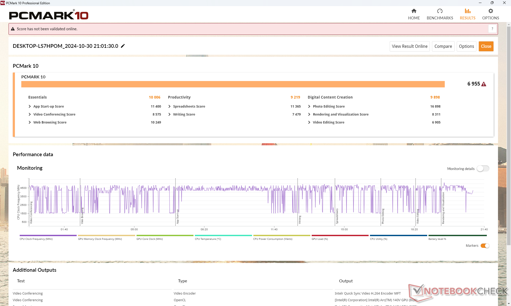Turn off the Markers toggle
This screenshot has height=306, width=511.
pos(485,246)
